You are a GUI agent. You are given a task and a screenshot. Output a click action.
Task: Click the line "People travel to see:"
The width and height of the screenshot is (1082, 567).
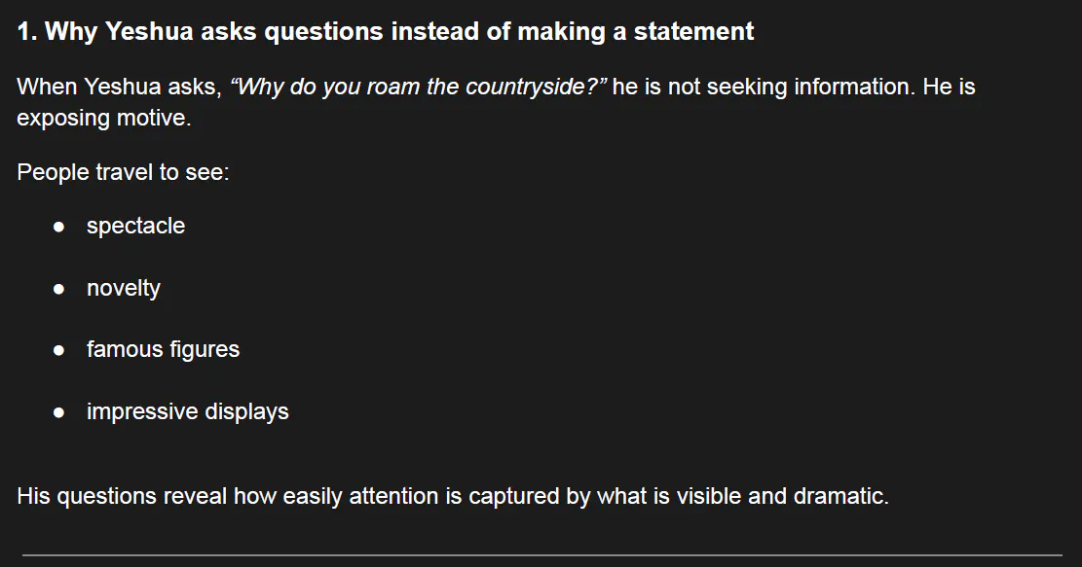click(x=123, y=173)
